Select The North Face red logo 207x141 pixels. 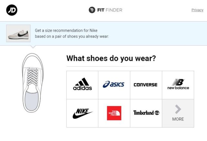pos(114,113)
